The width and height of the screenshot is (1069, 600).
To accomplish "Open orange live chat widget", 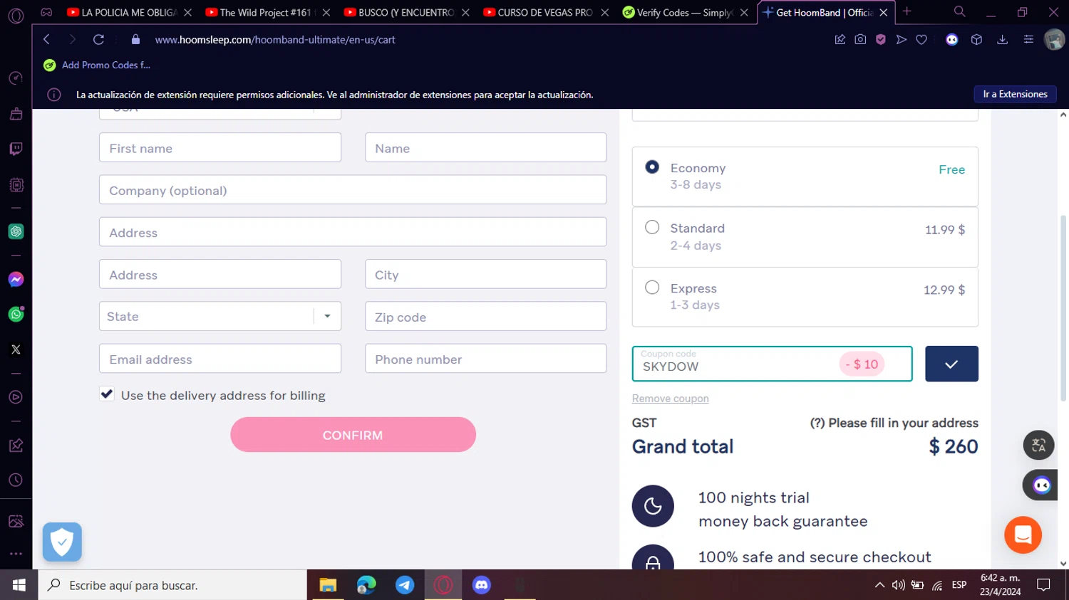I will click(x=1023, y=535).
